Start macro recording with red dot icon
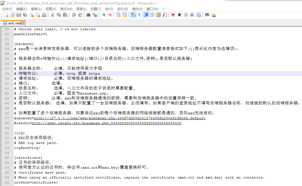 (173, 15)
